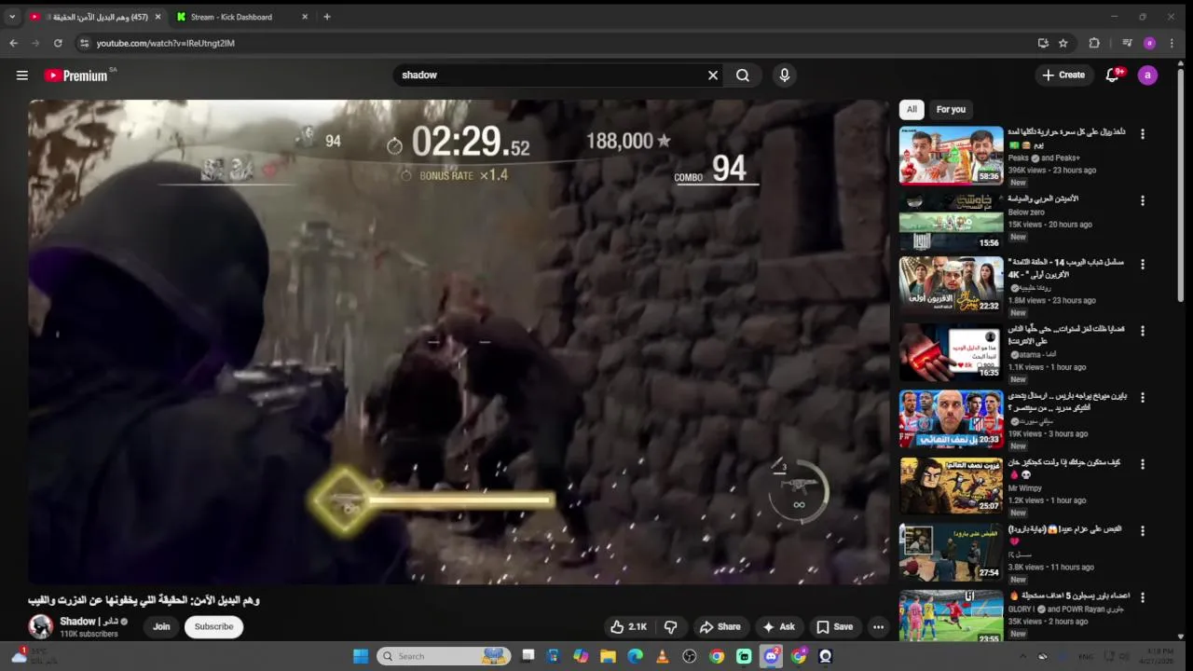Open File Explorer from the taskbar
Viewport: 1193px width, 671px height.
(x=608, y=656)
